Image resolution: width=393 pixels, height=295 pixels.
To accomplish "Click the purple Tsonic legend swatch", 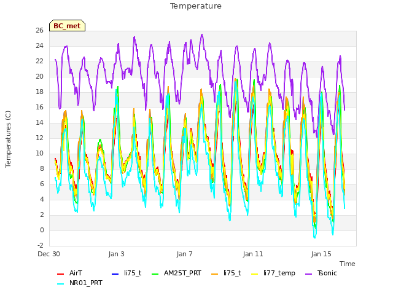I will (309, 273).
